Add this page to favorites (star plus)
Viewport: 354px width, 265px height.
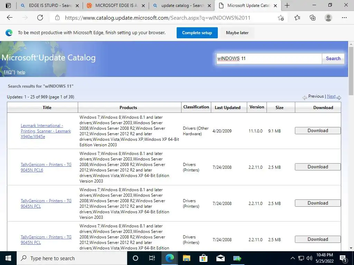pyautogui.click(x=281, y=18)
